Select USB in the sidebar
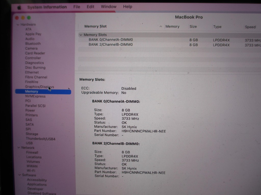Image resolution: width=261 pixels, height=195 pixels. [x=29, y=143]
